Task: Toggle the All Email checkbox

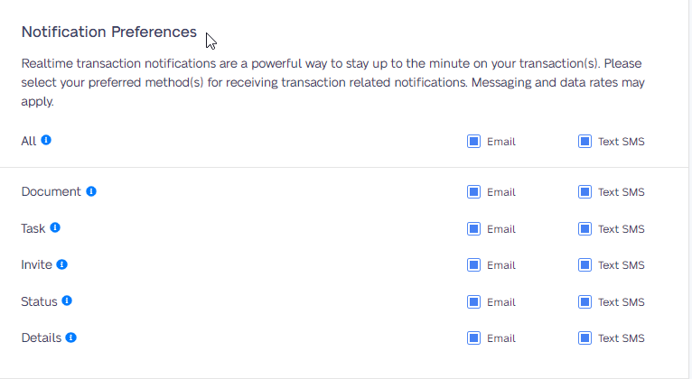Action: (473, 142)
